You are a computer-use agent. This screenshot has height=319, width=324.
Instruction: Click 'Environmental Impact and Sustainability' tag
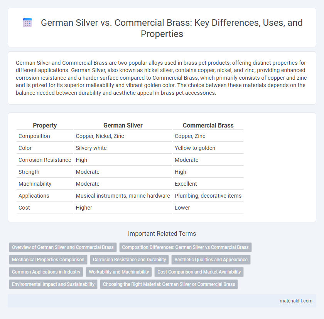pos(53,284)
